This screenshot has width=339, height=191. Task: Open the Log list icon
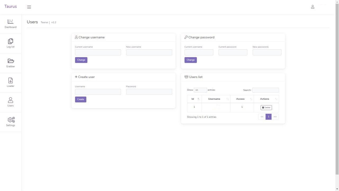tap(11, 41)
